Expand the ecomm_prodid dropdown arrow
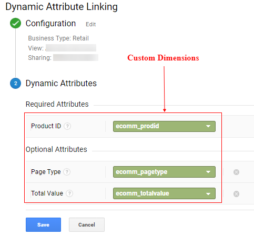Image resolution: width=254 pixels, height=236 pixels. [x=208, y=126]
